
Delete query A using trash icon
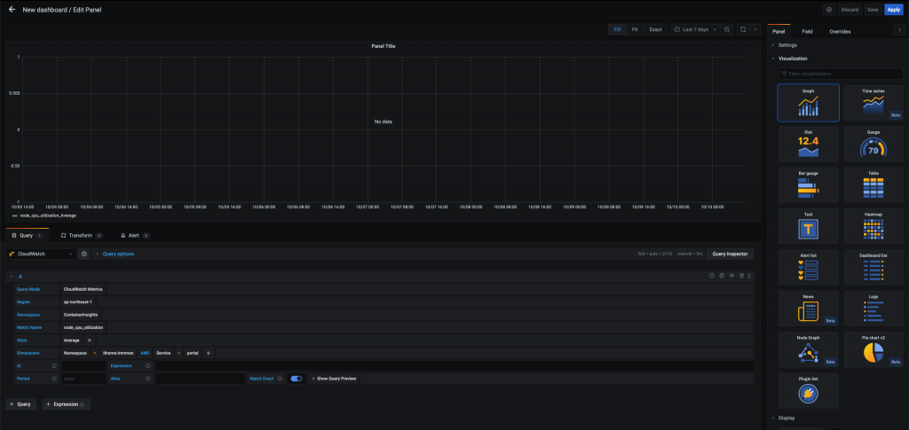741,276
